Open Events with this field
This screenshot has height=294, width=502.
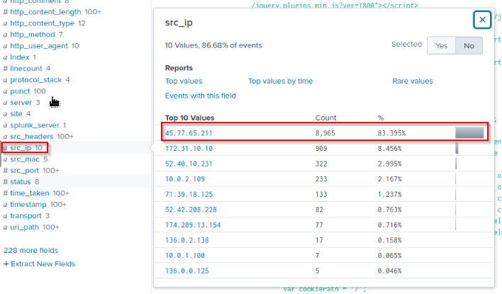pyautogui.click(x=200, y=96)
